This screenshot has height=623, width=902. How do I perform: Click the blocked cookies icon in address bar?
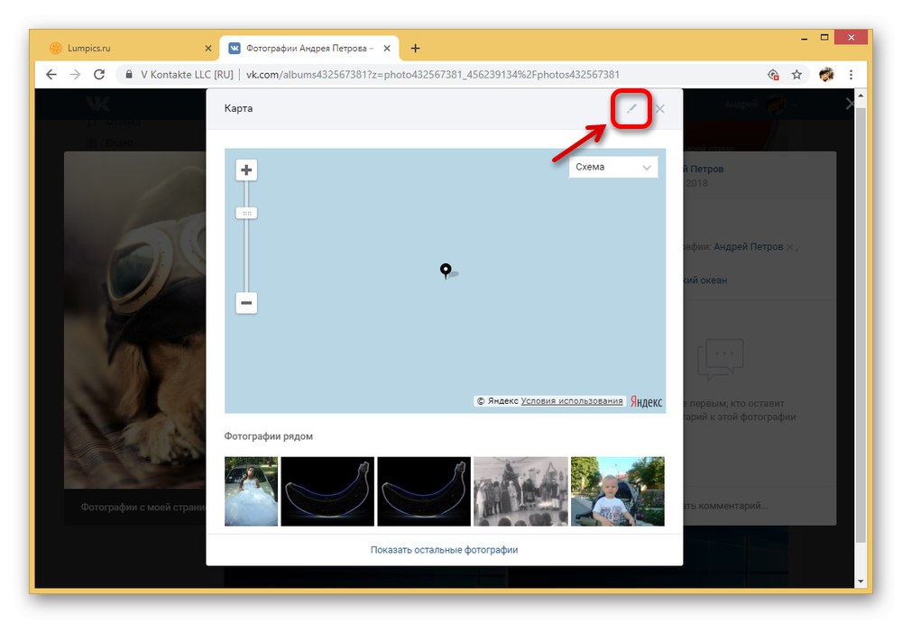pyautogui.click(x=773, y=74)
